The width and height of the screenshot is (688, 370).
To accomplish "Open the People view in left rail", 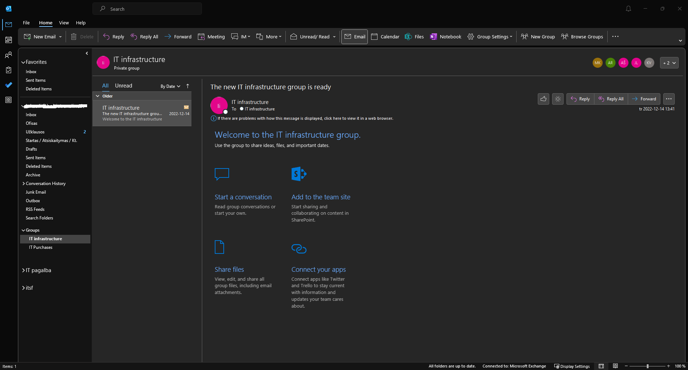I will (9, 55).
